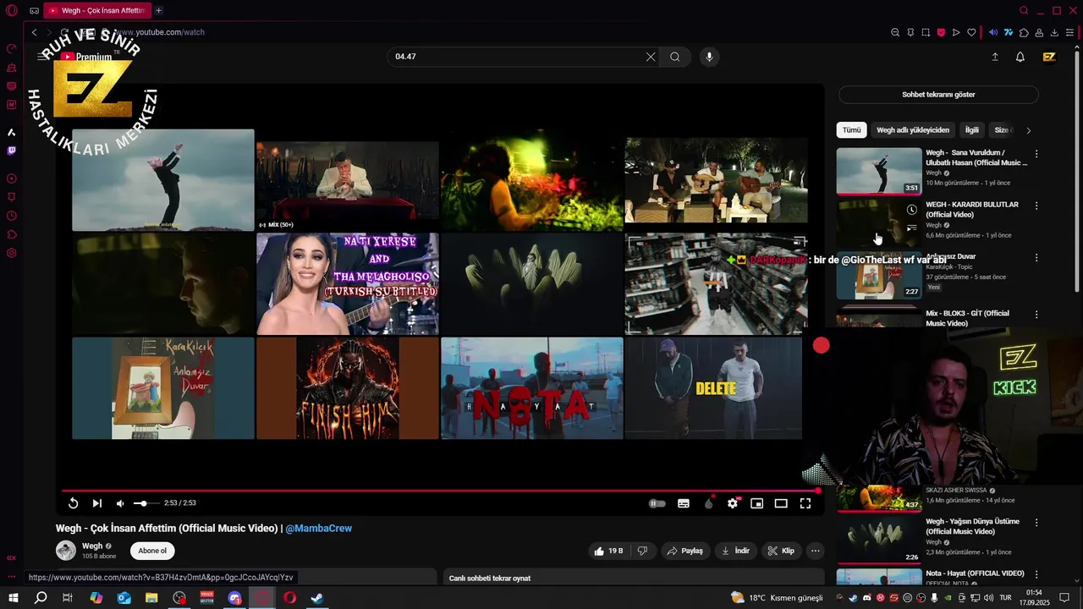Image resolution: width=1083 pixels, height=609 pixels.
Task: Start voice search with microphone icon
Action: coord(709,57)
